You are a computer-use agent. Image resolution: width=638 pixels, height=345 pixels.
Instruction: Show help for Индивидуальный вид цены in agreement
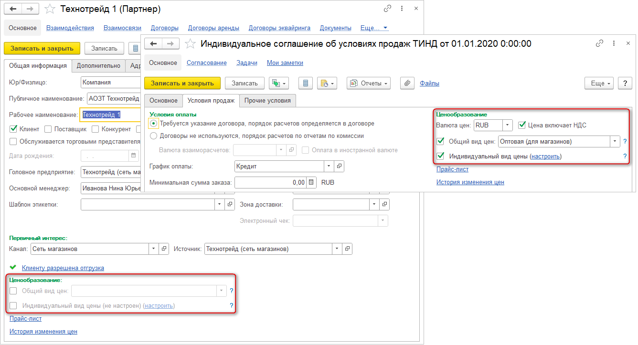pyautogui.click(x=625, y=156)
